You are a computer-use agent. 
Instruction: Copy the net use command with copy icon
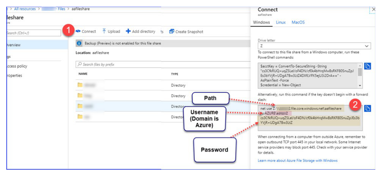coord(367,108)
